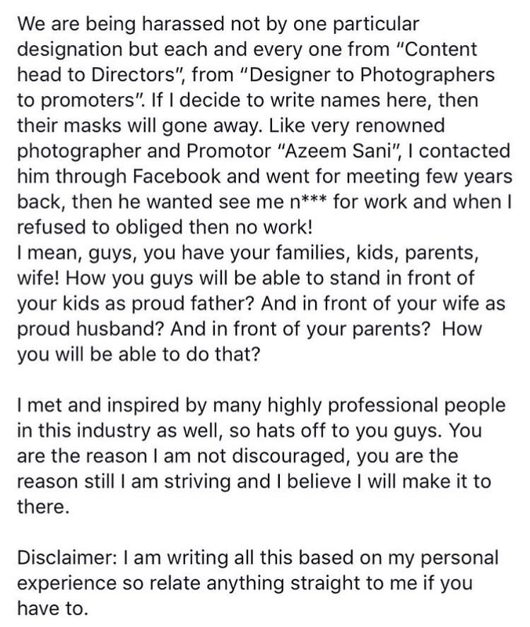
Task: Click the final words "have to."
Action: (x=52, y=609)
